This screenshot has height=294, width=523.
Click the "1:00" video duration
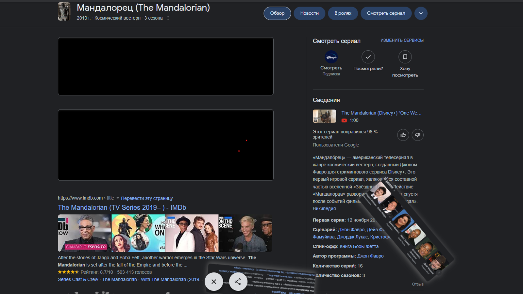[x=354, y=121]
